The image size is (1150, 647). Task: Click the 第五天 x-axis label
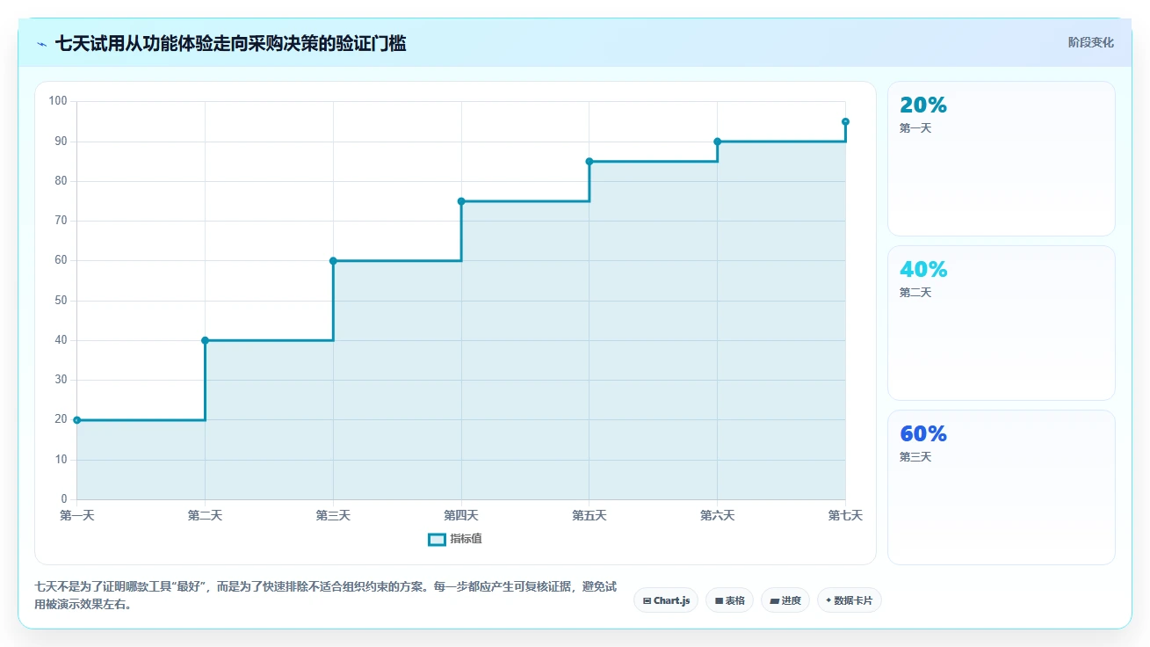(589, 516)
